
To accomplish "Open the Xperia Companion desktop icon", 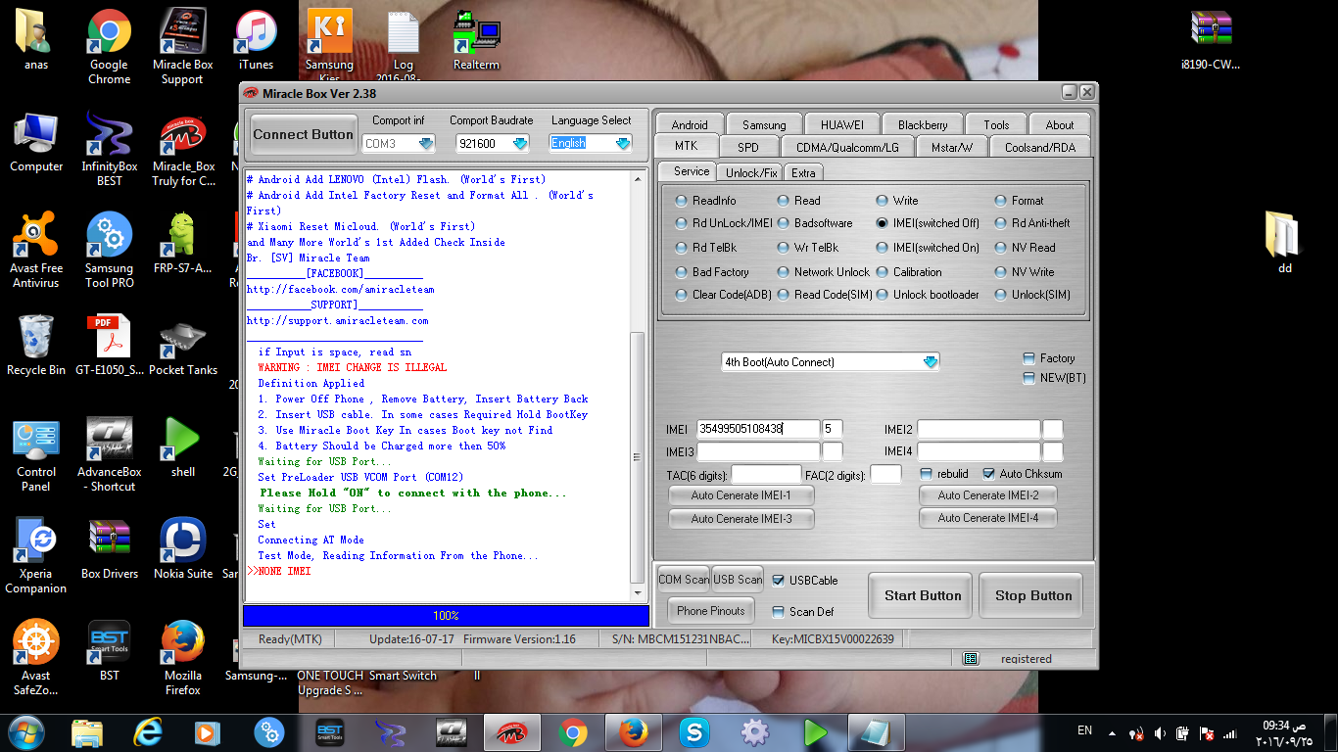I will (36, 555).
